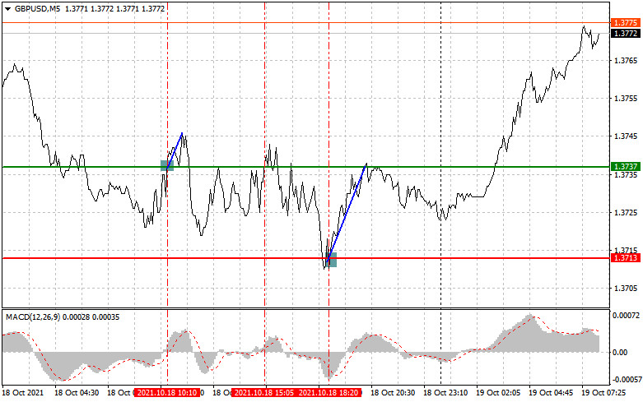The height and width of the screenshot is (402, 643).
Task: Click the 18 Oct 20:30 time axis label
Action: click(x=393, y=393)
